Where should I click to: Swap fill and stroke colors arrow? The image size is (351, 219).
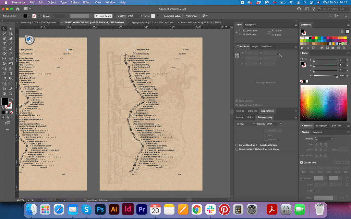tap(11, 98)
